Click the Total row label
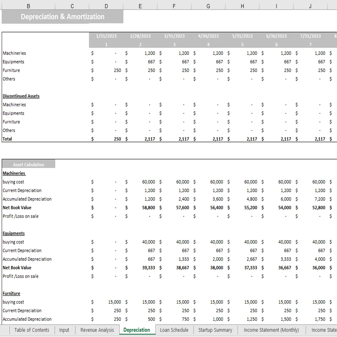 7,139
